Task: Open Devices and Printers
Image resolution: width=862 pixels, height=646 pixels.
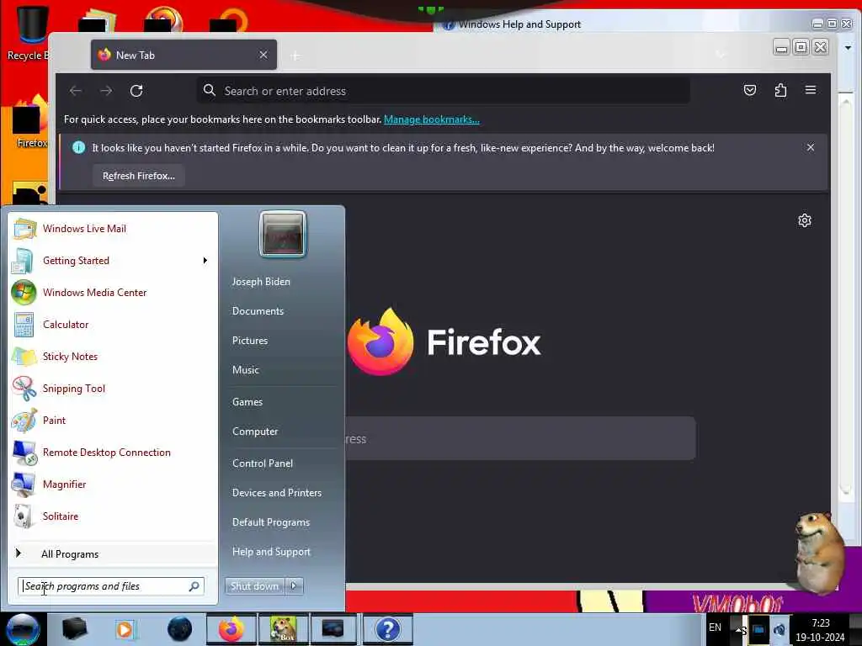Action: (x=277, y=493)
